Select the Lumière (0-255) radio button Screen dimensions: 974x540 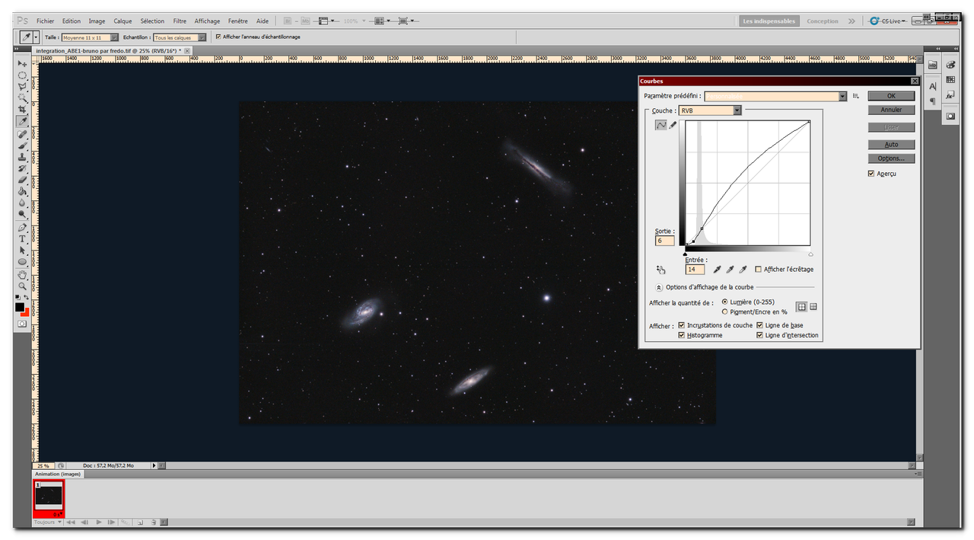724,302
